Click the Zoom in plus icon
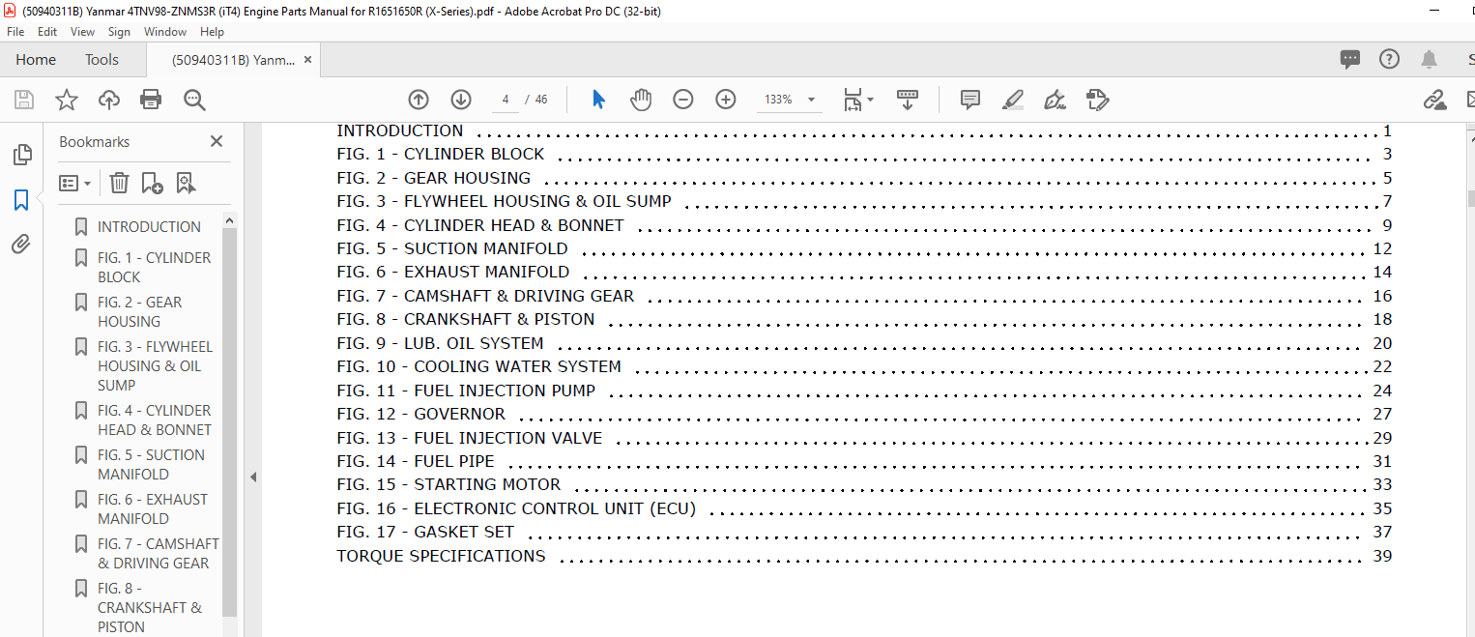This screenshot has height=637, width=1475. pos(726,100)
